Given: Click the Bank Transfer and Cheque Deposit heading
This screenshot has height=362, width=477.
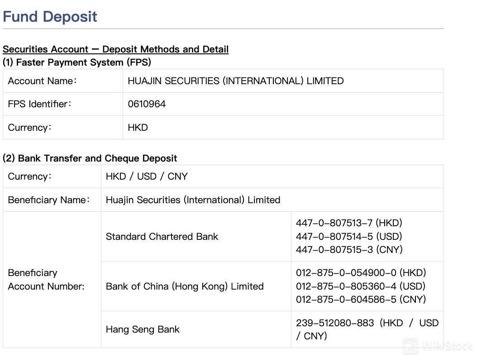Looking at the screenshot, I should (x=90, y=158).
